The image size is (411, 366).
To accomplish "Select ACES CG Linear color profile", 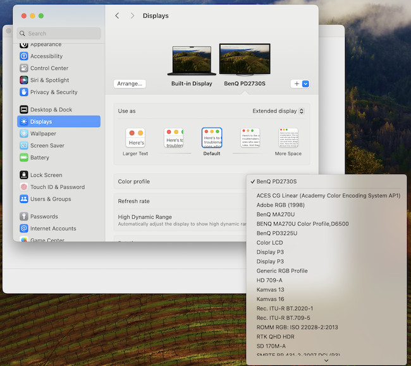I will pos(327,196).
